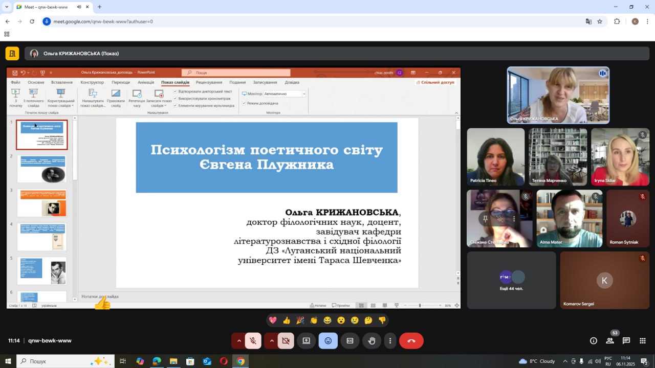The image size is (655, 368).
Task: Toggle closed captions on
Action: point(350,341)
